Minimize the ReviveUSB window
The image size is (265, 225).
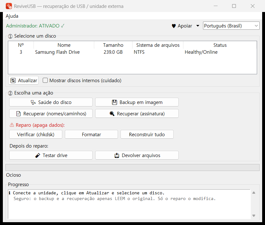coord(216,6)
